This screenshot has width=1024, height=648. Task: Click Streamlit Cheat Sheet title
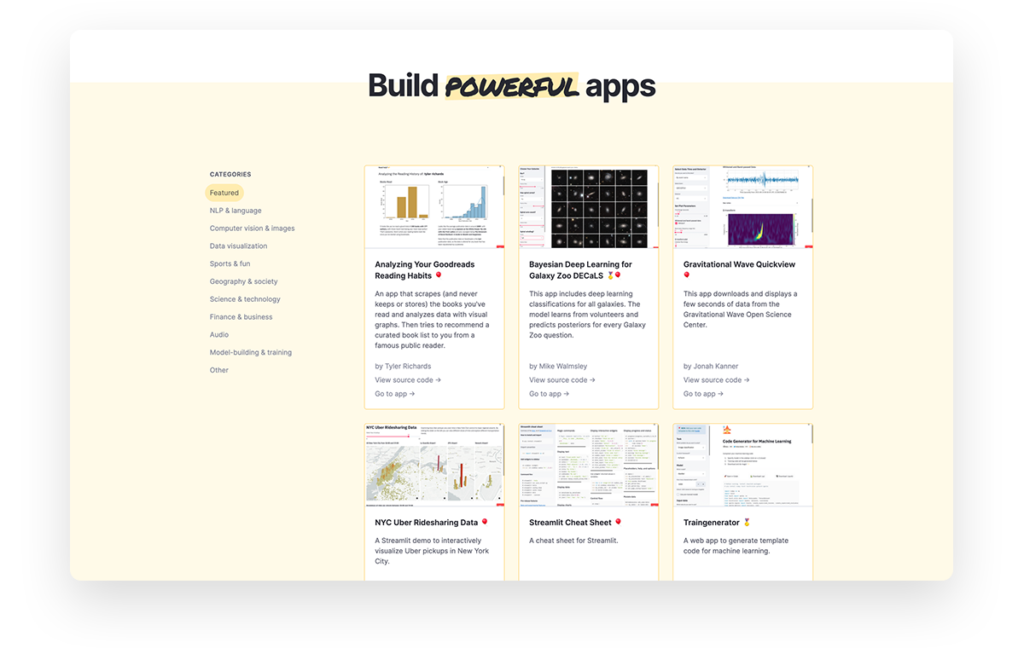570,523
